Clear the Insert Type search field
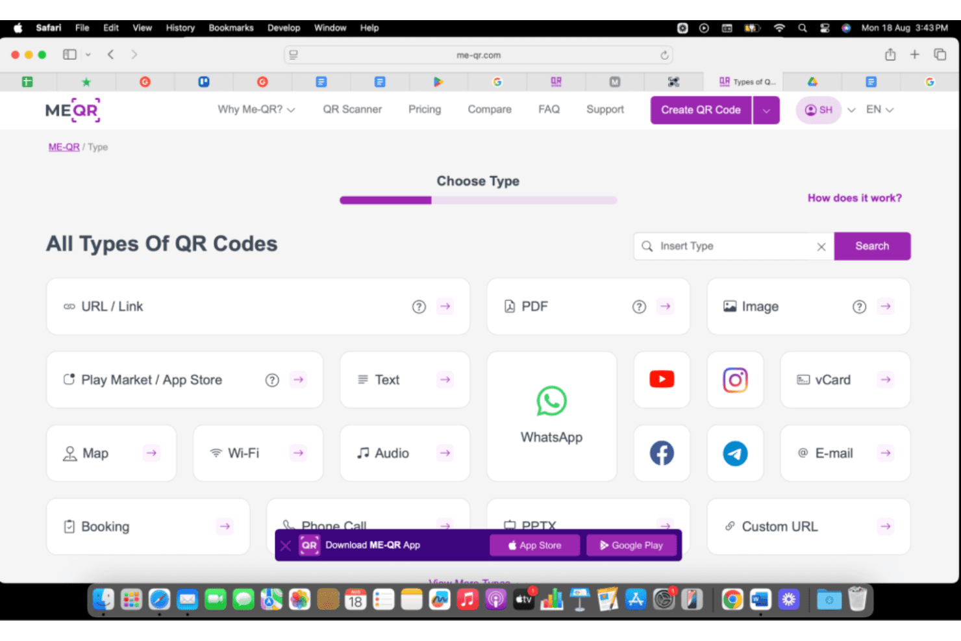The width and height of the screenshot is (961, 641). (821, 247)
